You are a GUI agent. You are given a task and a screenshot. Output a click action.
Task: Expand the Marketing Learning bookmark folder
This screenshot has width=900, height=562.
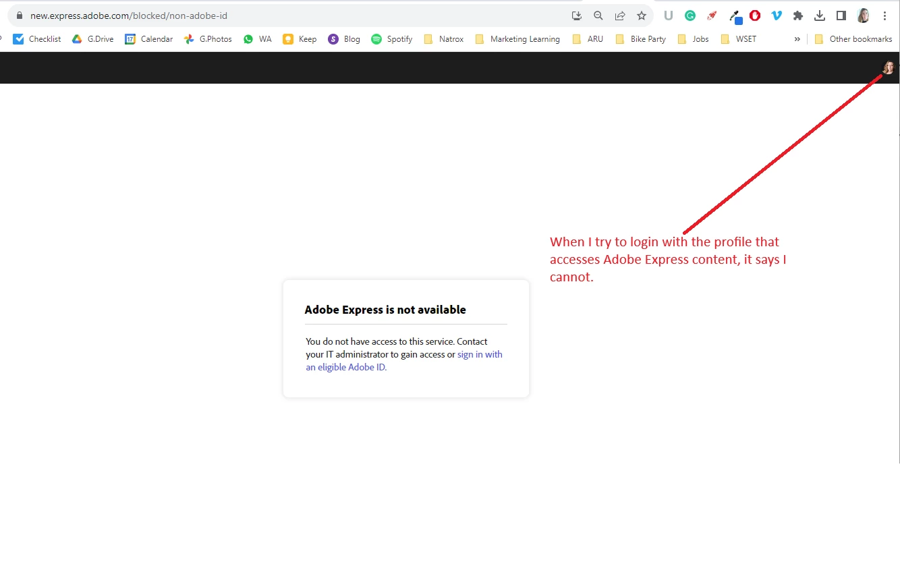coord(517,39)
